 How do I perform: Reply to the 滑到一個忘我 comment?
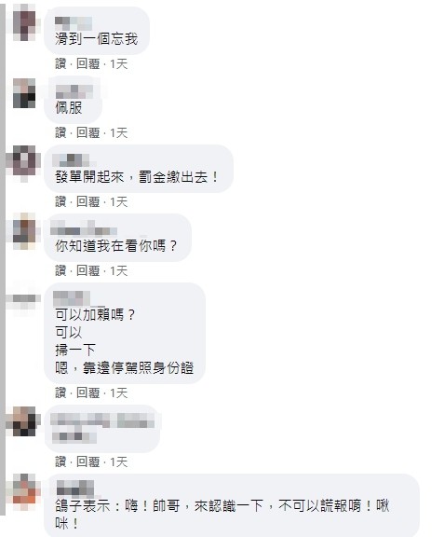87,64
